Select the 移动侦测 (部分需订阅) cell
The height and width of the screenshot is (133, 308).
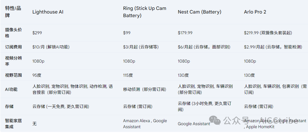(145, 89)
